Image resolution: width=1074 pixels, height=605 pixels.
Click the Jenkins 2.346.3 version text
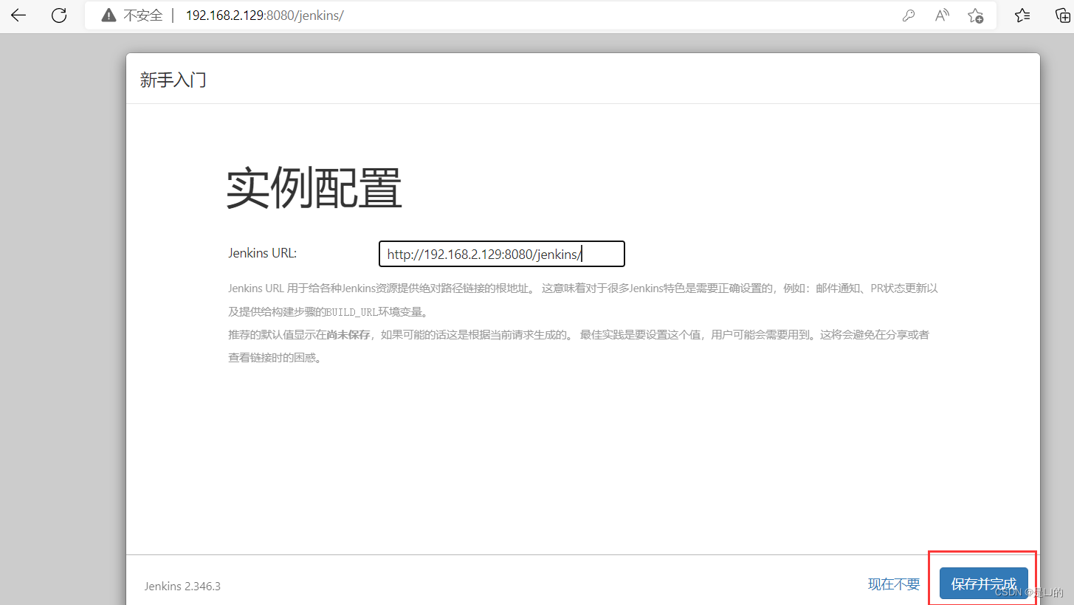[x=182, y=587]
